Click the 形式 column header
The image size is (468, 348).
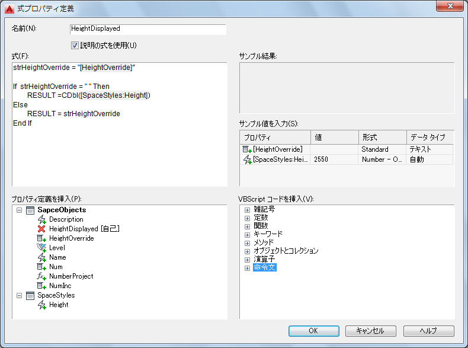(382, 138)
